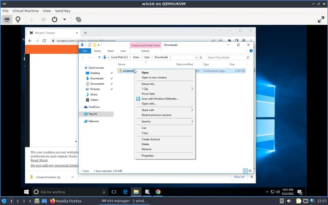
Task: Select Music in navigation pane
Action: (94, 95)
